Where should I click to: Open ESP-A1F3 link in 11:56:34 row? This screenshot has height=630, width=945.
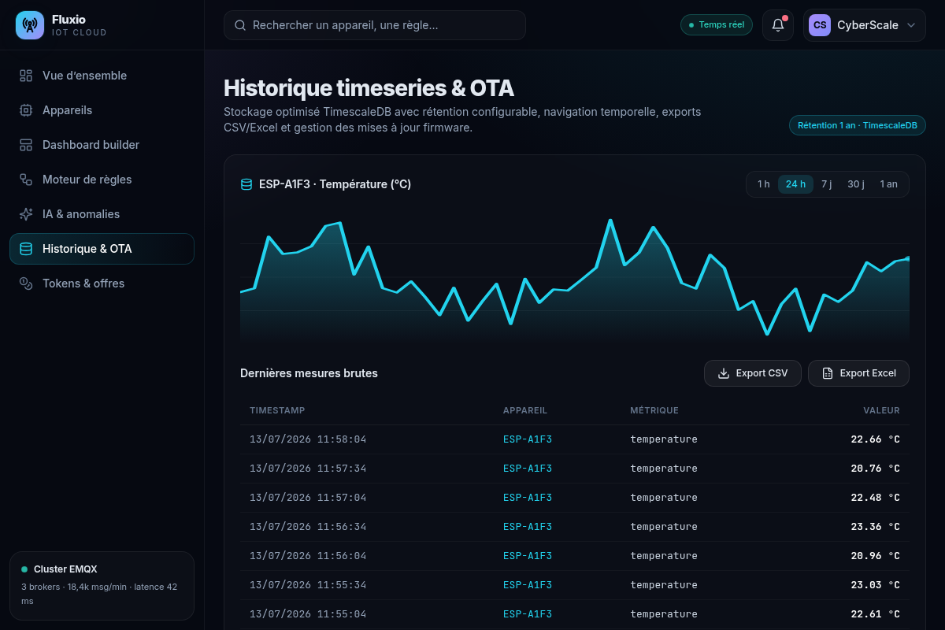pos(528,527)
